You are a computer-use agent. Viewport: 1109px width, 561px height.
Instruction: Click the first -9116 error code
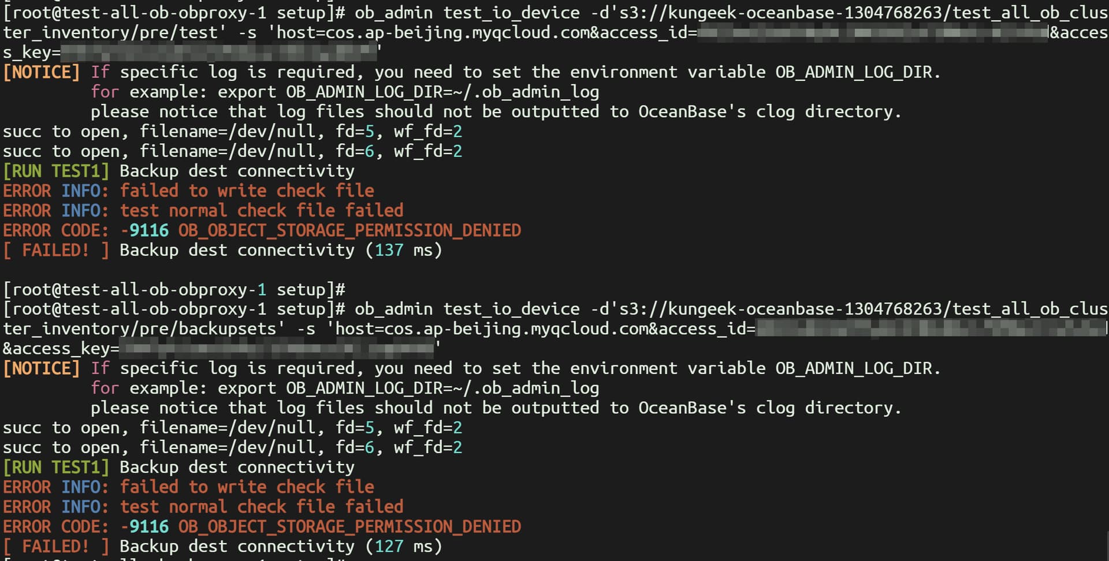pyautogui.click(x=144, y=231)
